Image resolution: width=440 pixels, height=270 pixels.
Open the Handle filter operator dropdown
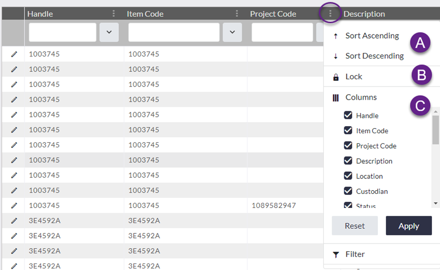point(109,32)
